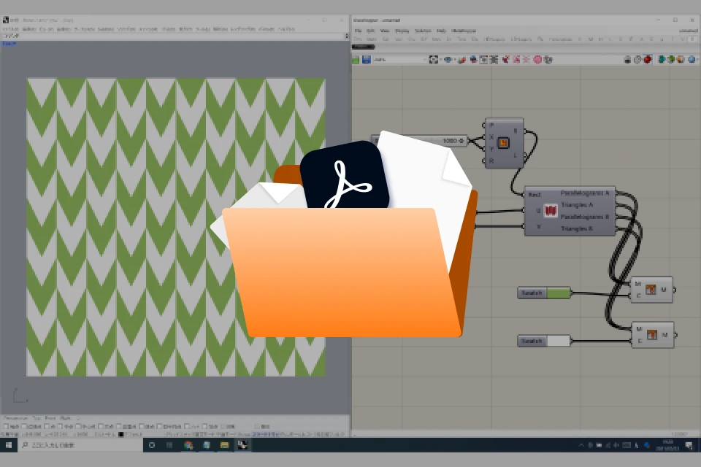Click red sphere icon at toolbar right
The height and width of the screenshot is (467, 701).
pyautogui.click(x=648, y=60)
